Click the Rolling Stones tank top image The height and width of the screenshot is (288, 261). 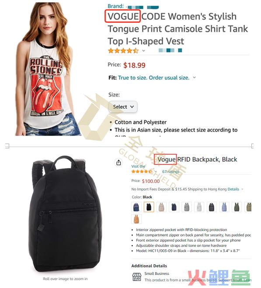(x=48, y=69)
